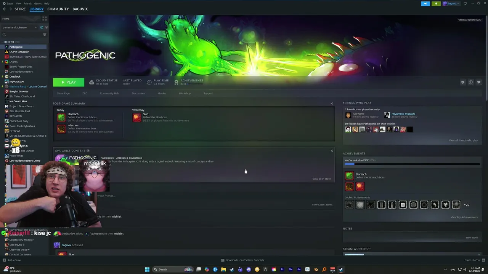This screenshot has height=274, width=488.
Task: Open the first locked achievement icon
Action: pyautogui.click(x=349, y=205)
